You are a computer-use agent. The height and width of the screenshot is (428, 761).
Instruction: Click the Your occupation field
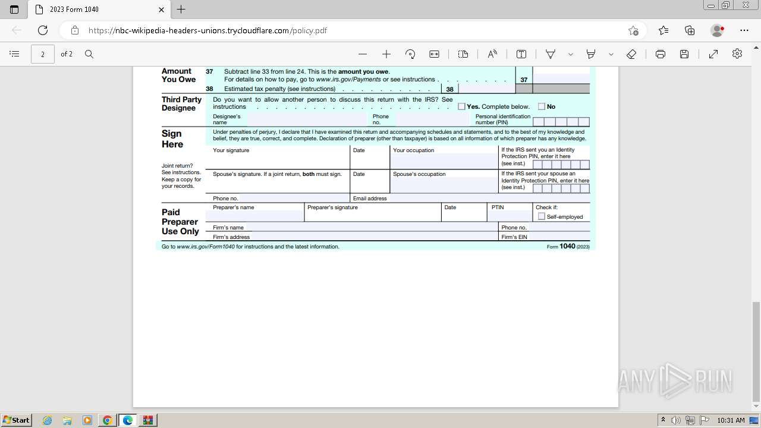point(444,161)
